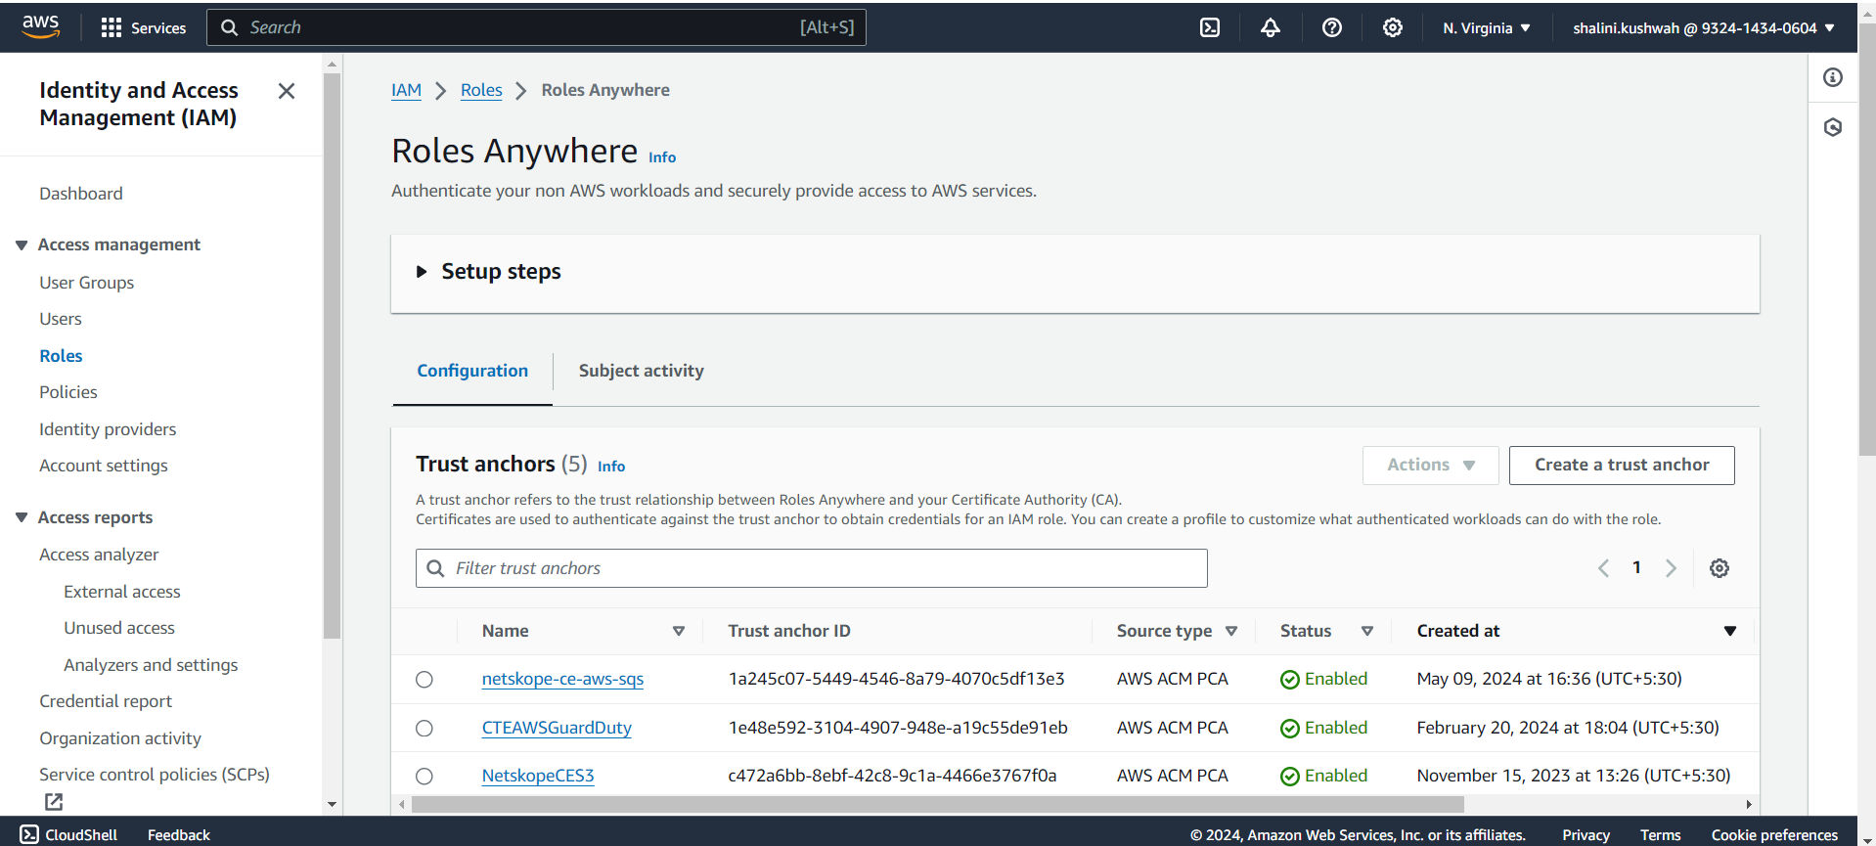Click the main page vertical scrollbar
Viewport: 1876px width, 846px height.
point(1866,239)
